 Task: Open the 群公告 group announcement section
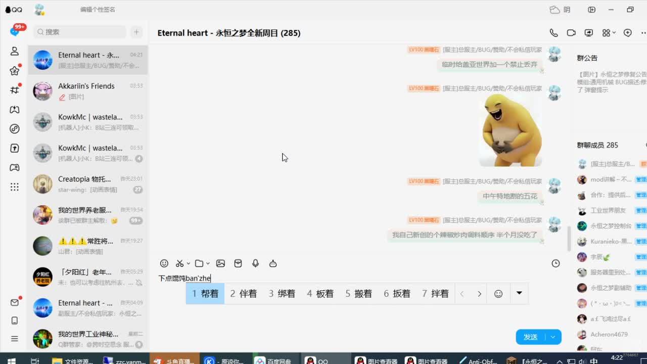587,58
